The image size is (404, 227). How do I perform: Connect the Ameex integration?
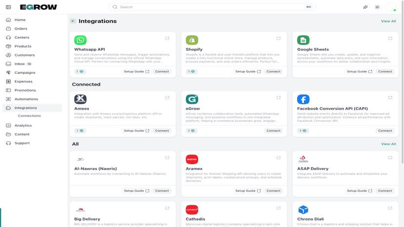pos(162,131)
